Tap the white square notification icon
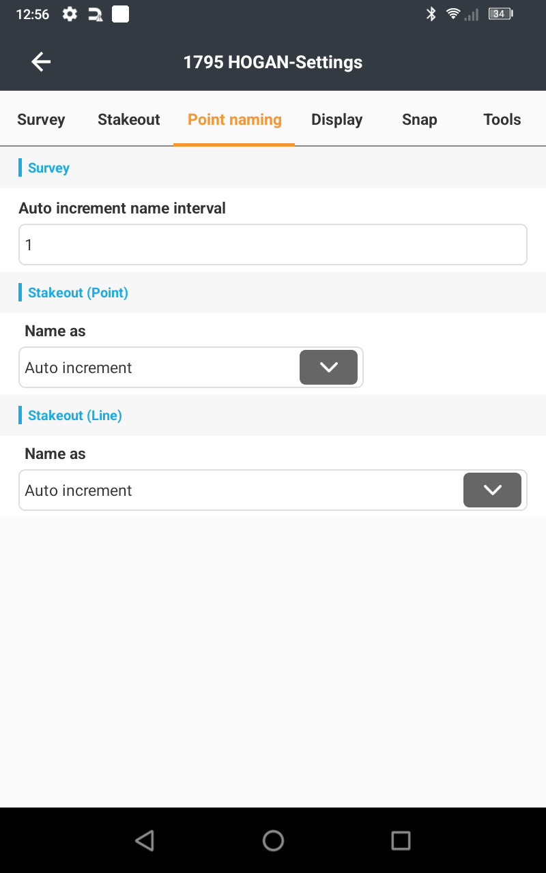This screenshot has width=546, height=873. (x=120, y=14)
